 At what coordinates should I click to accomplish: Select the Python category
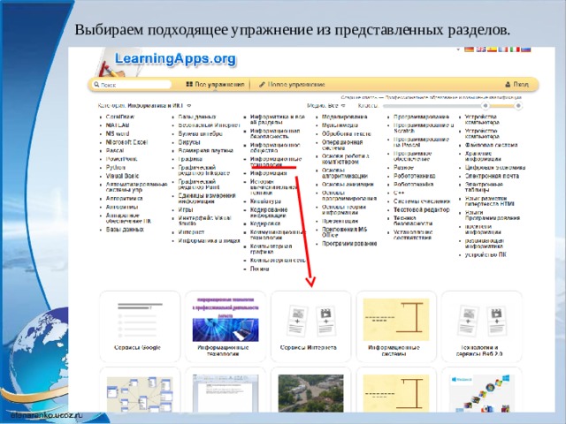click(x=116, y=168)
